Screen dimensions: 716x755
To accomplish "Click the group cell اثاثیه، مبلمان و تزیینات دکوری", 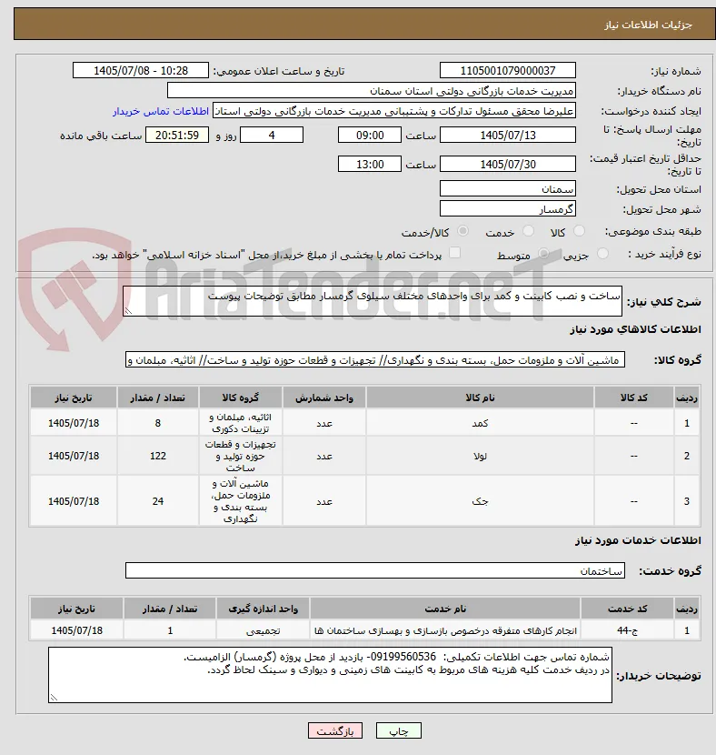I will 241,423.
